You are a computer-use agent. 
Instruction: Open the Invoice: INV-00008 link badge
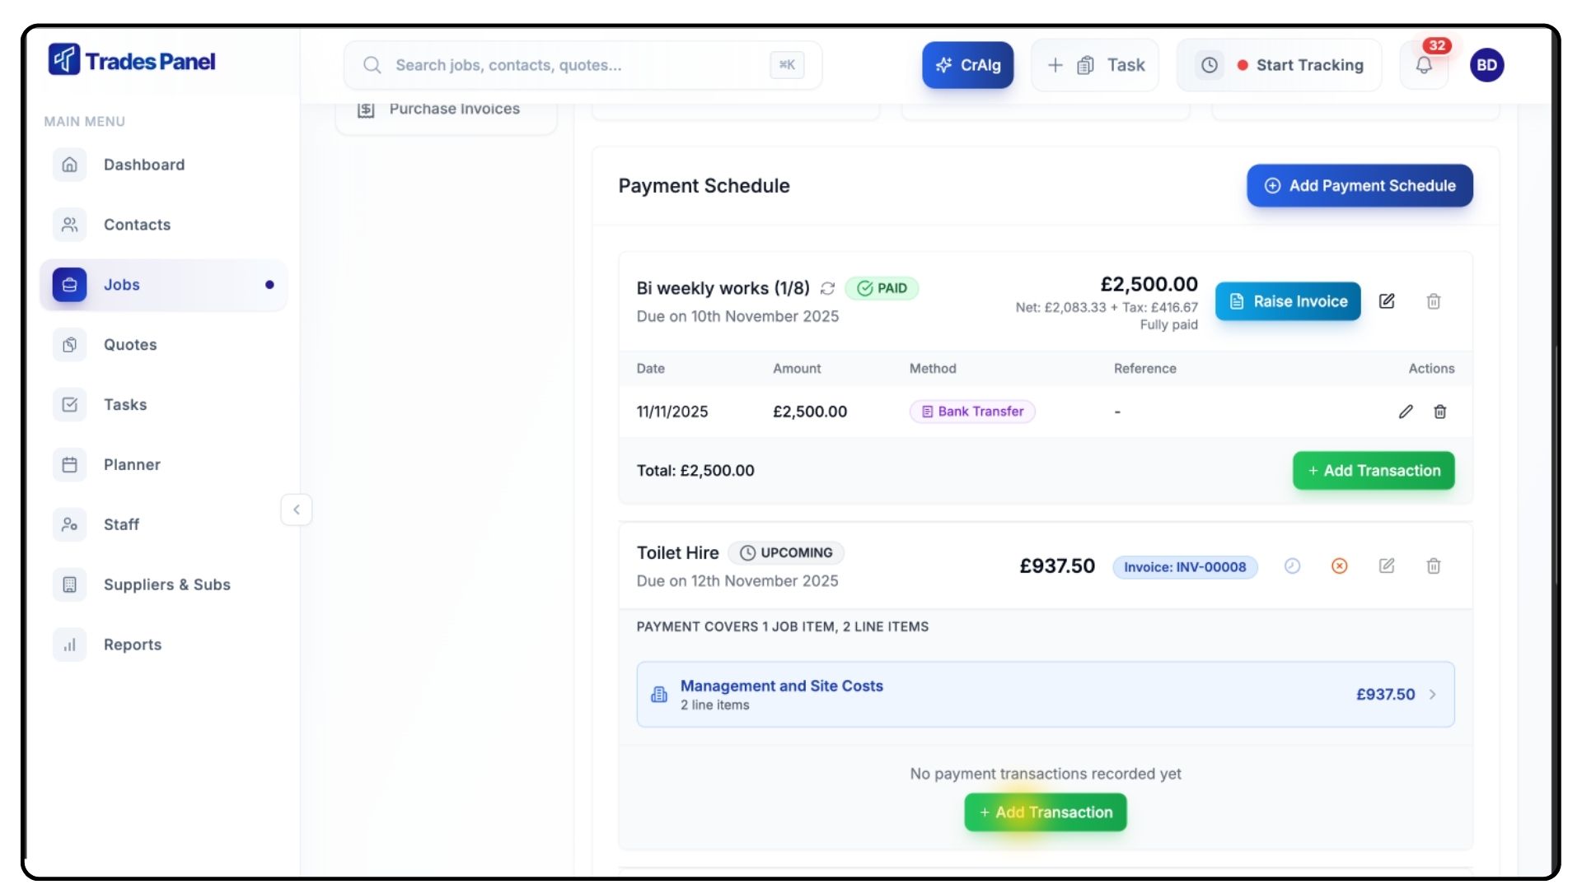pos(1185,567)
